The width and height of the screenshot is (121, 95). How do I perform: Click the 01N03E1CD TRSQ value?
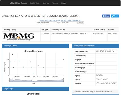(98, 34)
